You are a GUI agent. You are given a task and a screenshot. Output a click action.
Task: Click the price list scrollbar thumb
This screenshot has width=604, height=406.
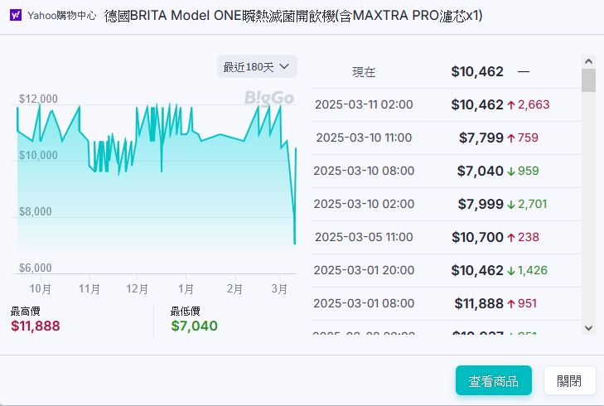(588, 80)
